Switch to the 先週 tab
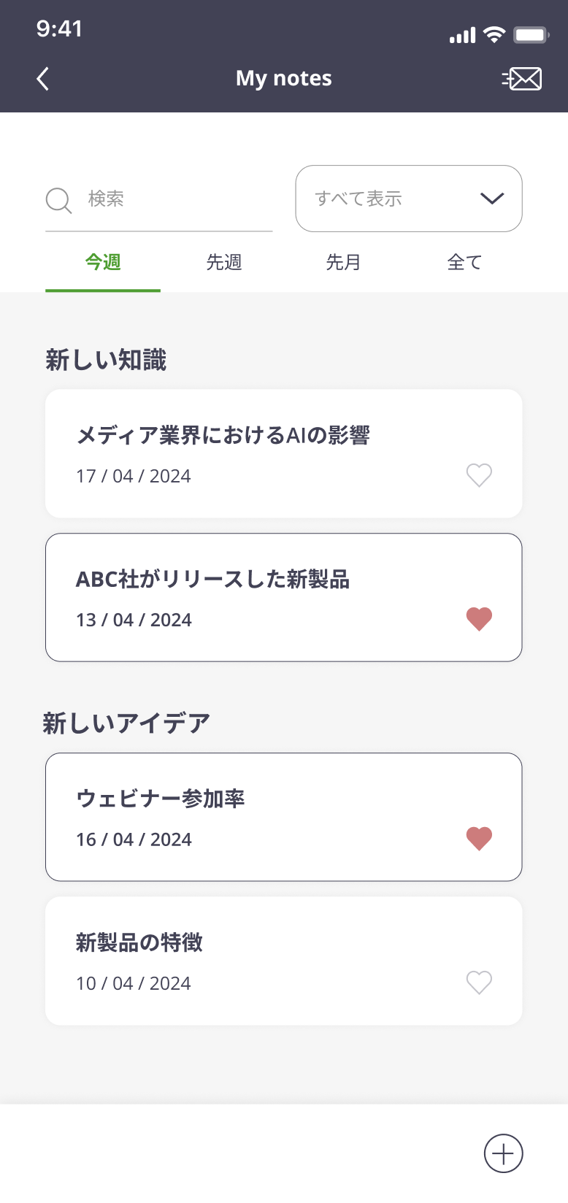Image resolution: width=568 pixels, height=1203 pixels. pos(223,262)
